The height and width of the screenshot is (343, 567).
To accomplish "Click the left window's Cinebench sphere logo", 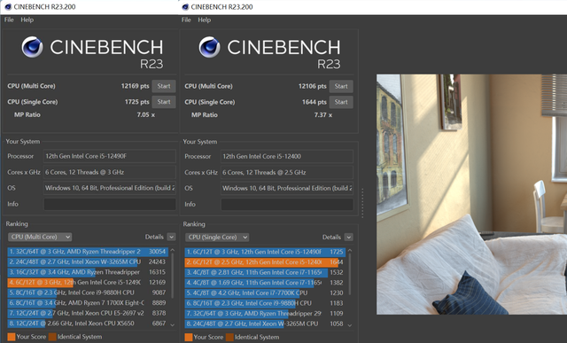I will click(32, 47).
